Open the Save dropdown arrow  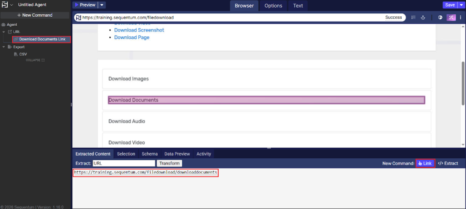(x=462, y=5)
